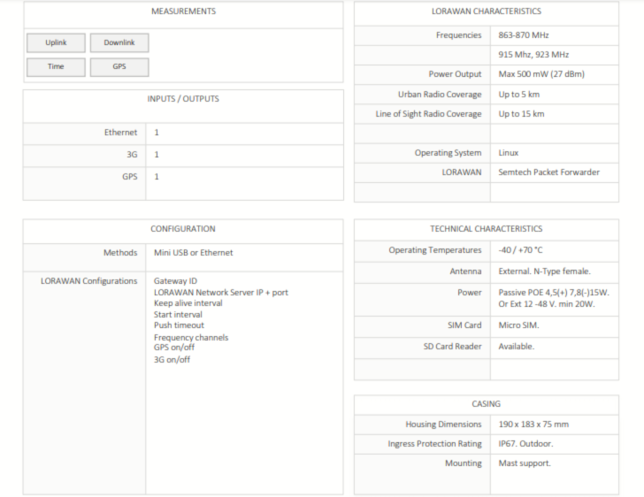The height and width of the screenshot is (497, 644).
Task: Click Line of Sight Radio Coverage label
Action: [x=428, y=114]
